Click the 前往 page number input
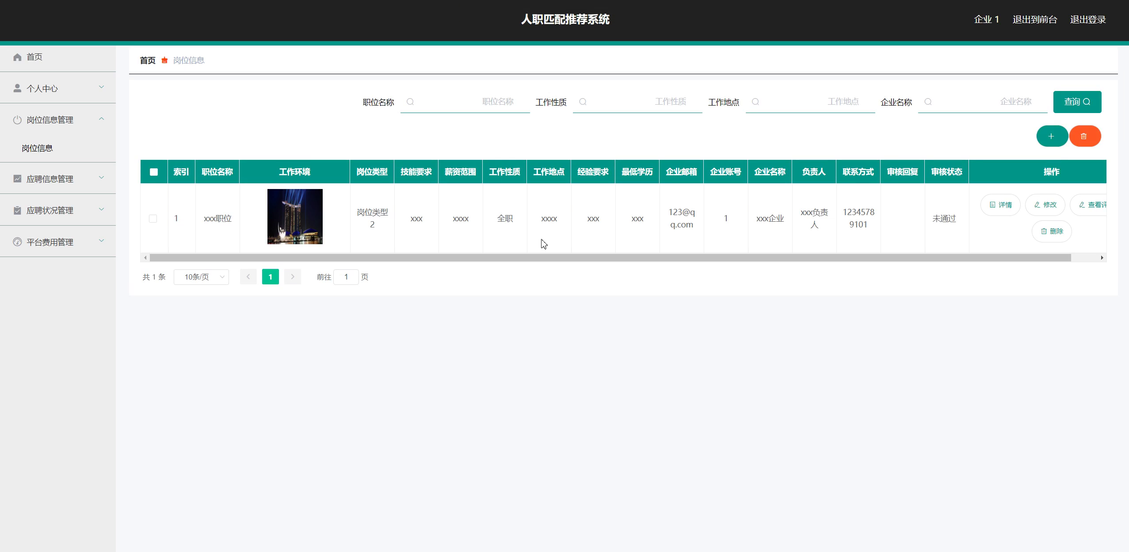 (346, 277)
